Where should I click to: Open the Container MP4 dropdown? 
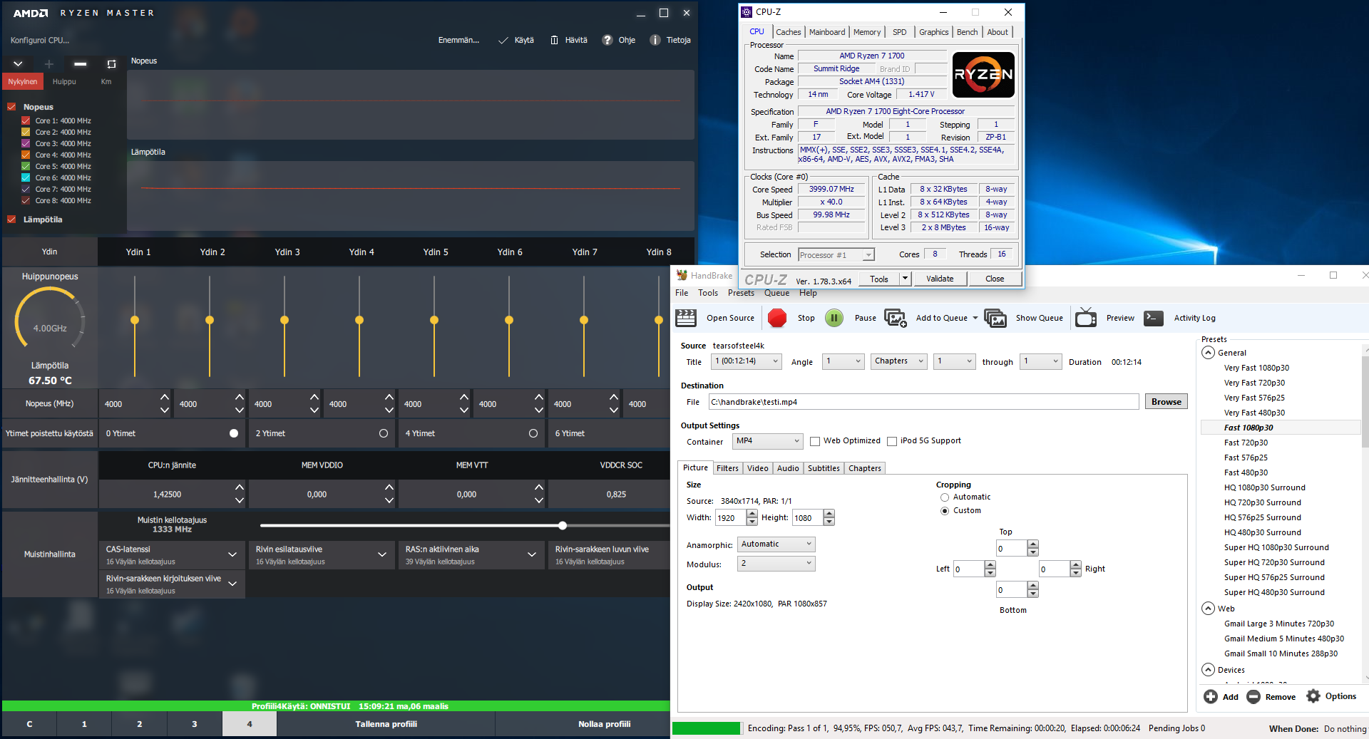point(768,441)
